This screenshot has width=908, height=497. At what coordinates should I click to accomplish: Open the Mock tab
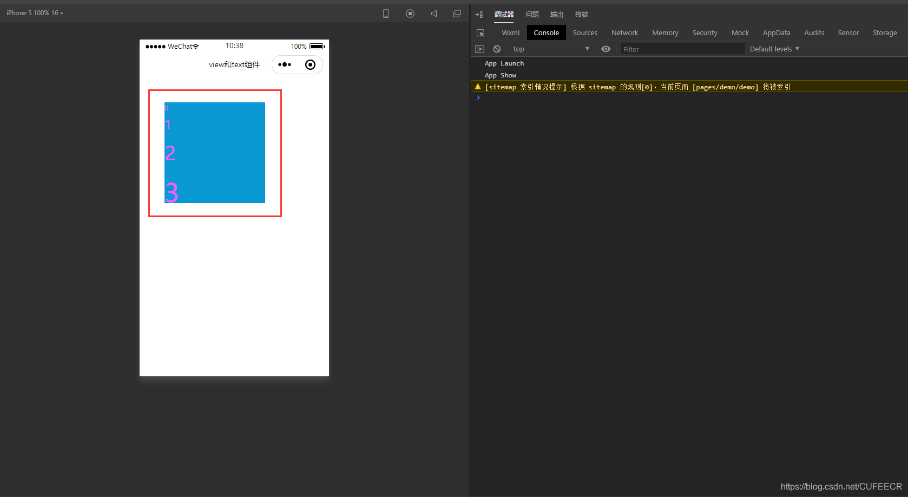tap(740, 33)
